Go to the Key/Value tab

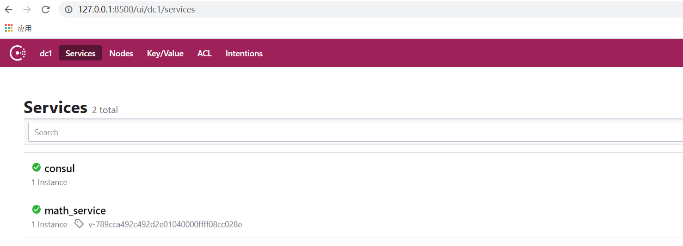165,54
